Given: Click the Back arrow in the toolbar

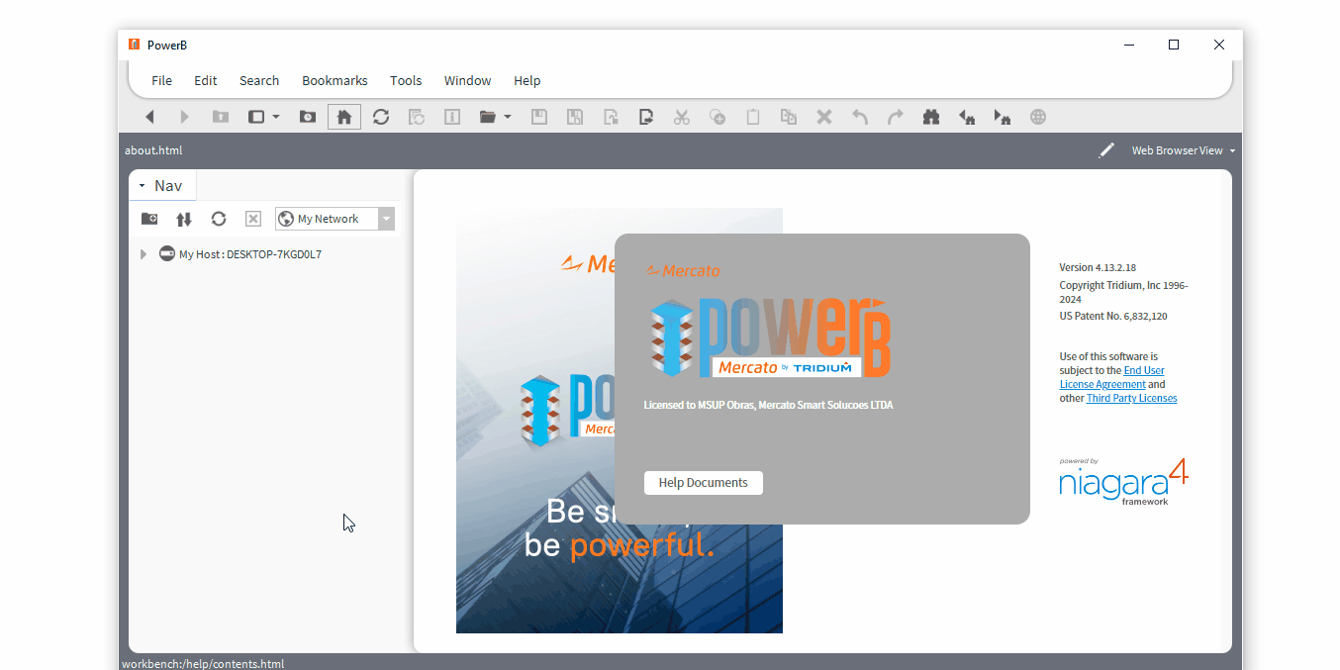Looking at the screenshot, I should pos(149,117).
